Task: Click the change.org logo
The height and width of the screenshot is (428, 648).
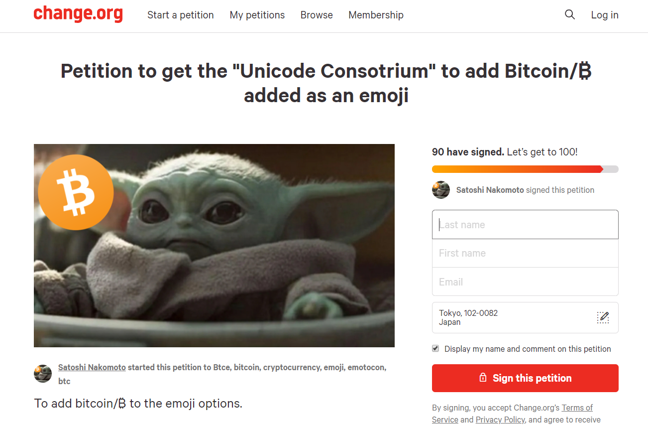Action: pyautogui.click(x=78, y=14)
